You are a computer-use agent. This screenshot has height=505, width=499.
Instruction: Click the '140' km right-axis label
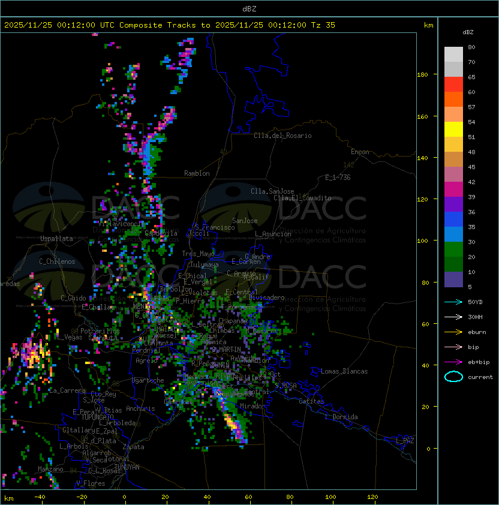point(422,158)
